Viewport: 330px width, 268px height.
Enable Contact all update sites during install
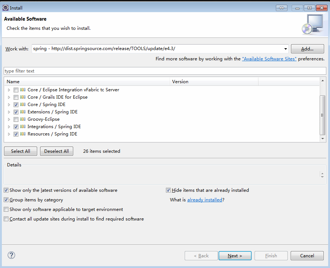pos(6,219)
